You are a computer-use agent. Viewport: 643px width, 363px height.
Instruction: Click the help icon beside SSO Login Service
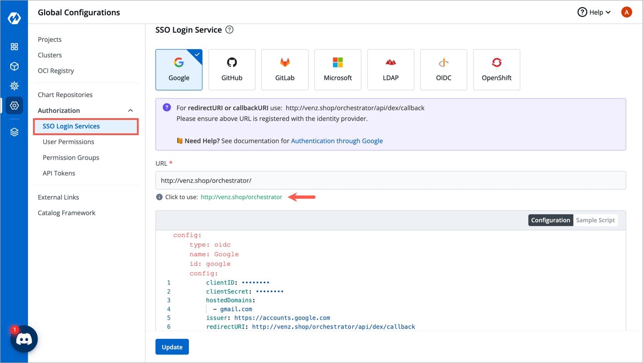229,30
